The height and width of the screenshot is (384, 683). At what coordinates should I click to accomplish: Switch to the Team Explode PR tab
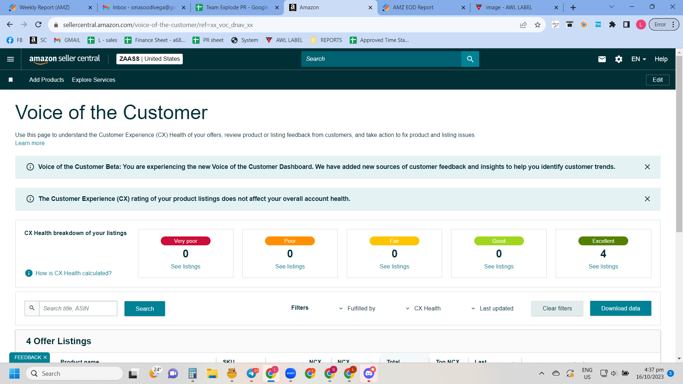point(237,7)
